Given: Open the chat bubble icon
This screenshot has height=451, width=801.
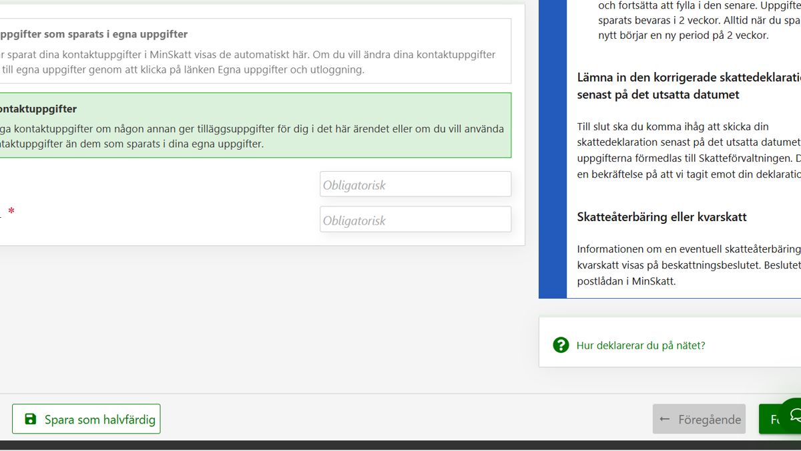Looking at the screenshot, I should point(794,415).
